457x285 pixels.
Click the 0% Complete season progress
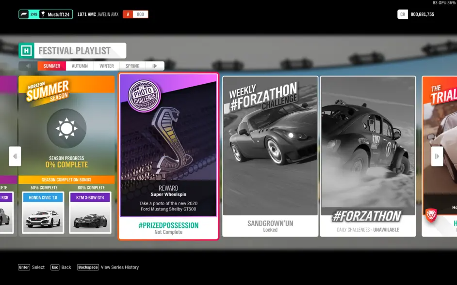66,165
